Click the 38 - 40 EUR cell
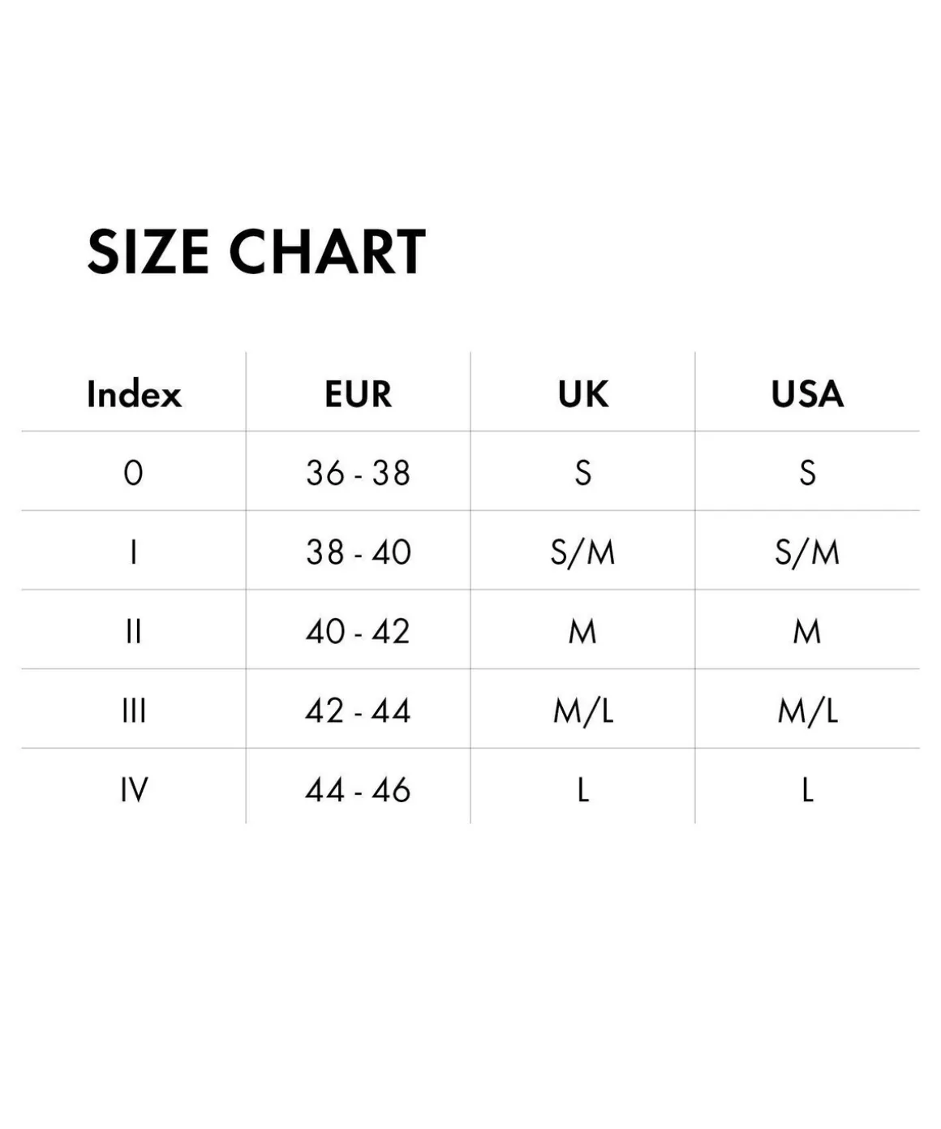Screen dimensions: 941x1129 point(359,552)
